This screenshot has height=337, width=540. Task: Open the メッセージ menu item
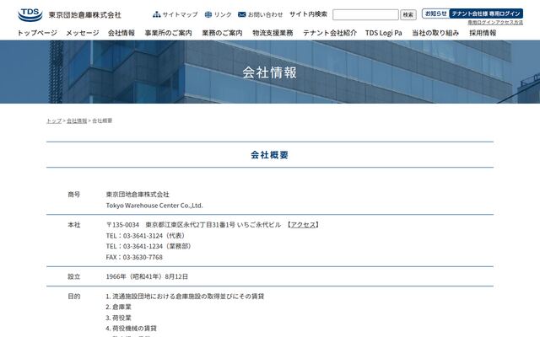pos(83,33)
